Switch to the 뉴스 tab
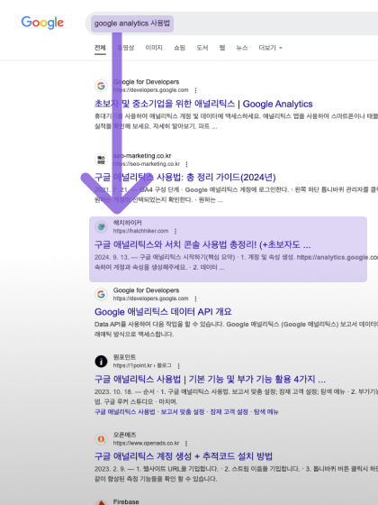Screen dimensions: 378x505 pyautogui.click(x=242, y=48)
